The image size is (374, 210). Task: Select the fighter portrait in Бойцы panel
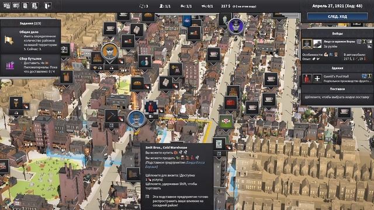[307, 44]
